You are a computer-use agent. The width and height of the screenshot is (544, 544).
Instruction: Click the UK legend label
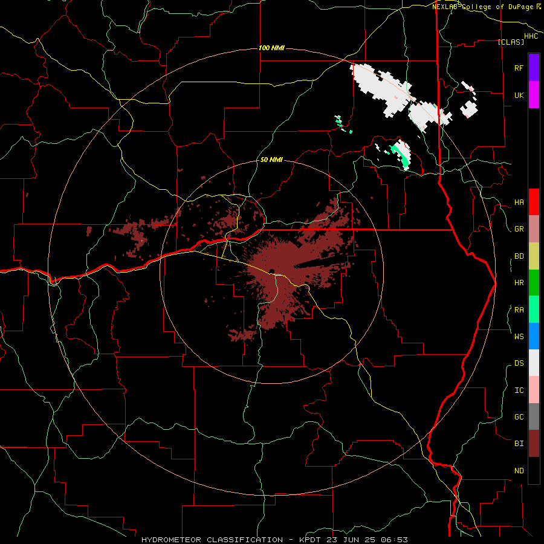coord(519,95)
